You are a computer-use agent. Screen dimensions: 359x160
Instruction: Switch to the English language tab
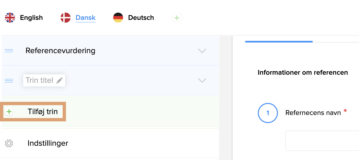[x=31, y=18]
